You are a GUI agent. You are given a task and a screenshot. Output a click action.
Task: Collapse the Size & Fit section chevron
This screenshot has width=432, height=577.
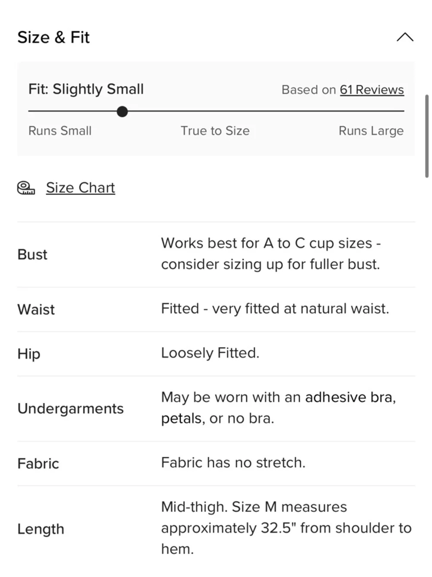click(405, 37)
